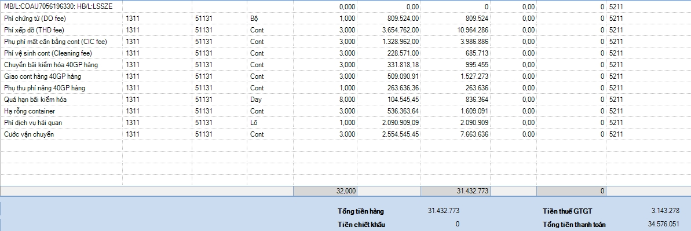The width and height of the screenshot is (691, 231).
Task: Click unit cell Bộ in DO fee row
Action: tap(270, 19)
